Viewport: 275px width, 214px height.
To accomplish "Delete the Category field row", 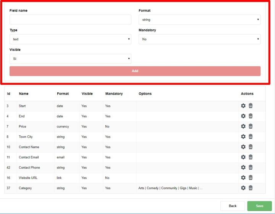I will pyautogui.click(x=251, y=188).
